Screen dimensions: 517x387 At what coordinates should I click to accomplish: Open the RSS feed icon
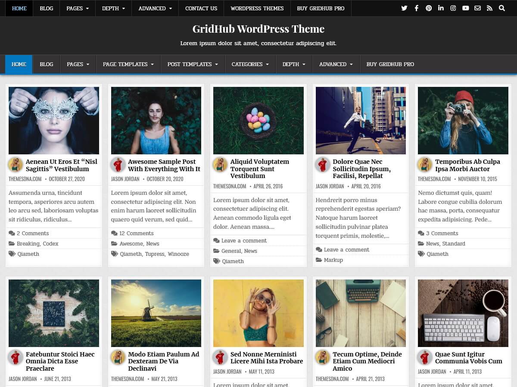pos(490,8)
